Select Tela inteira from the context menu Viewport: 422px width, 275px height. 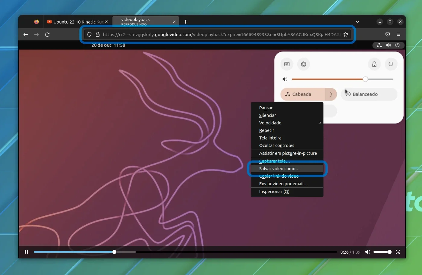point(287,138)
